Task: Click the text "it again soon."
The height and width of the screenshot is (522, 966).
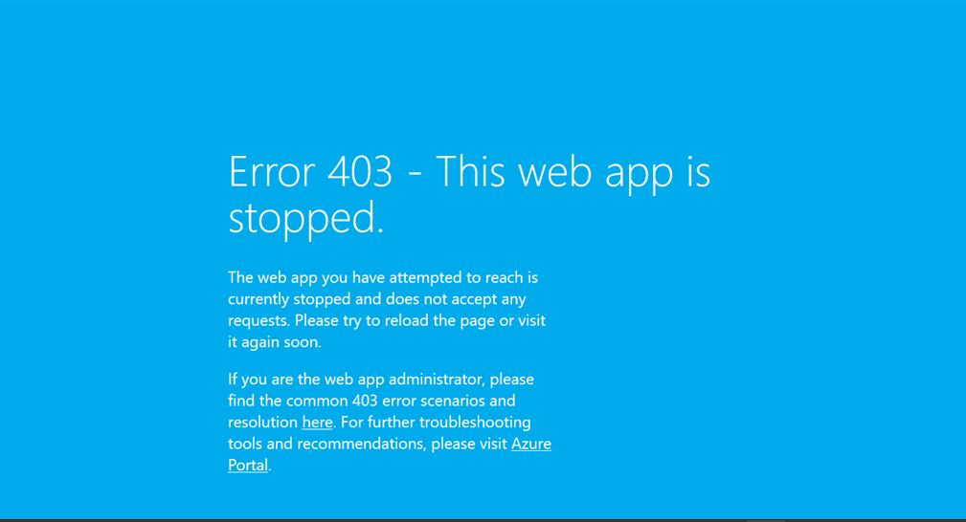Action: 275,342
